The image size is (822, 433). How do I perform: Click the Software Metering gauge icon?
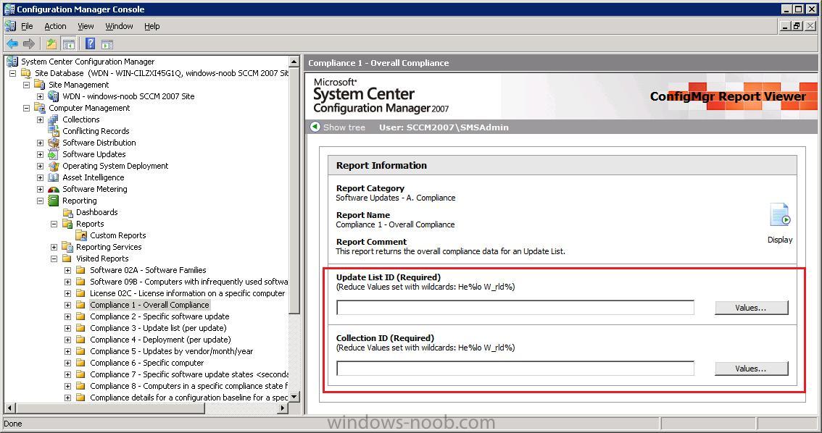point(53,189)
